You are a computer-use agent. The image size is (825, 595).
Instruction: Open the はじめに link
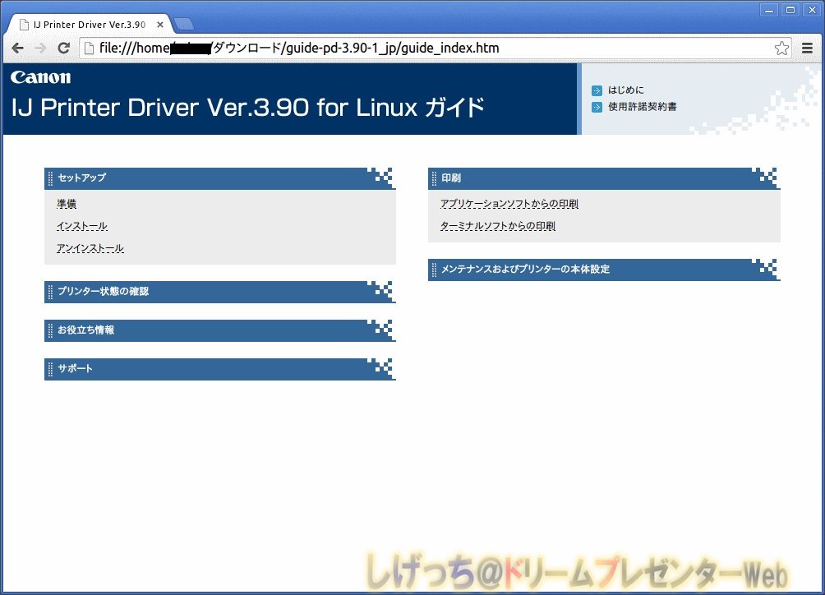click(x=625, y=90)
